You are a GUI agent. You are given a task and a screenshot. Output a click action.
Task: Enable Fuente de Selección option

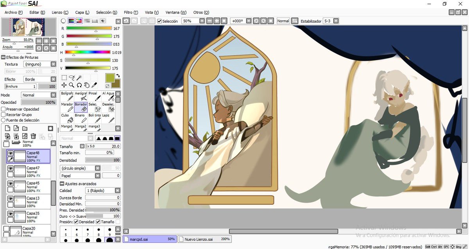pyautogui.click(x=3, y=120)
